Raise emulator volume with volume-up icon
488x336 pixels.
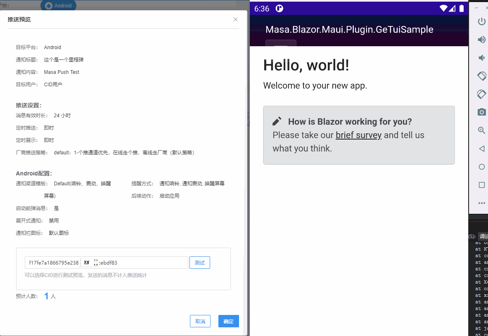481,40
